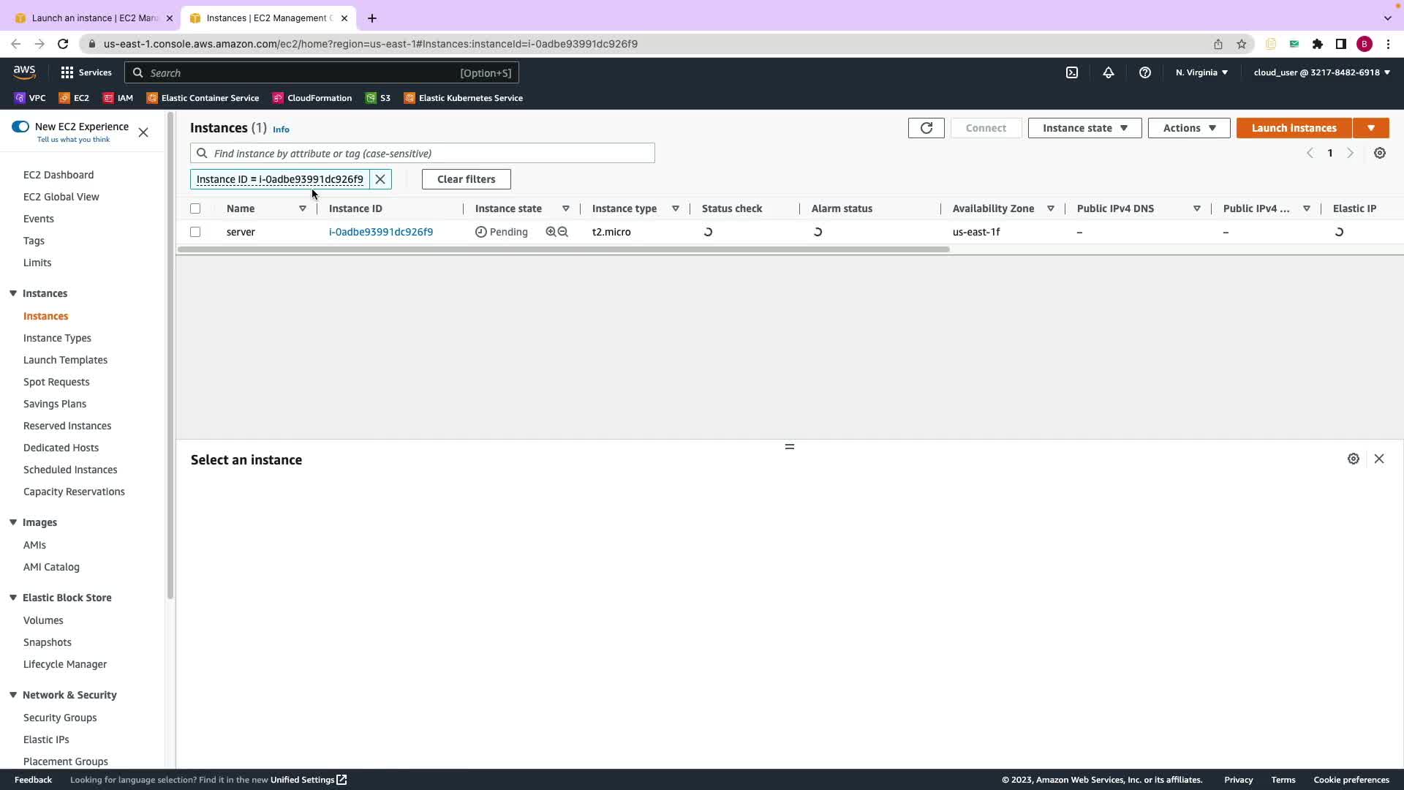The image size is (1404, 790).
Task: Select the server instance row checkbox
Action: pos(195,232)
